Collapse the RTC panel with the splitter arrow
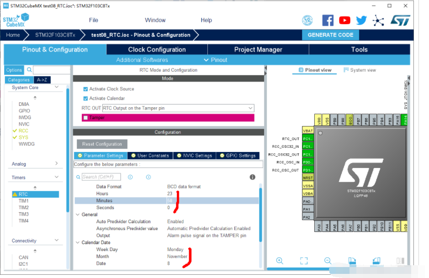This screenshot has width=429, height=278. 265,67
